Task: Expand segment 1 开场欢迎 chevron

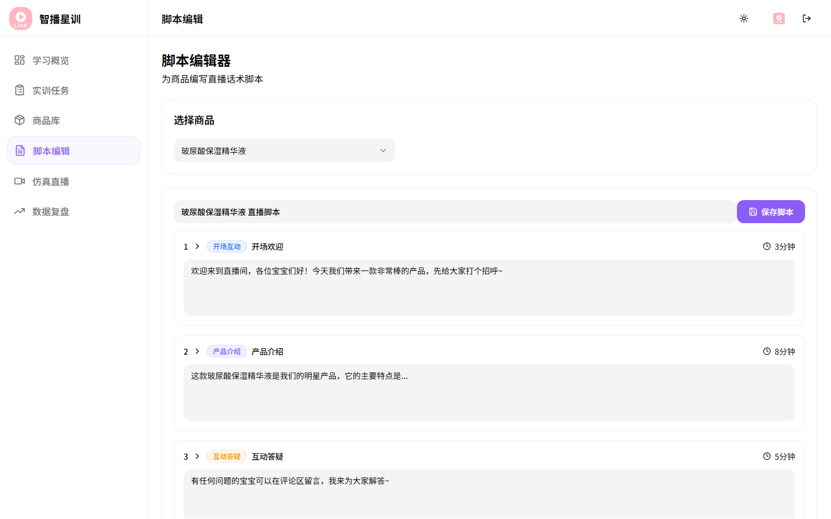Action: tap(197, 246)
